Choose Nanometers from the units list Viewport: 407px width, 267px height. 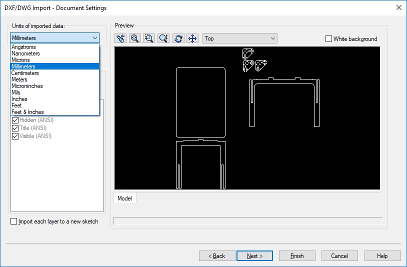pyautogui.click(x=55, y=53)
